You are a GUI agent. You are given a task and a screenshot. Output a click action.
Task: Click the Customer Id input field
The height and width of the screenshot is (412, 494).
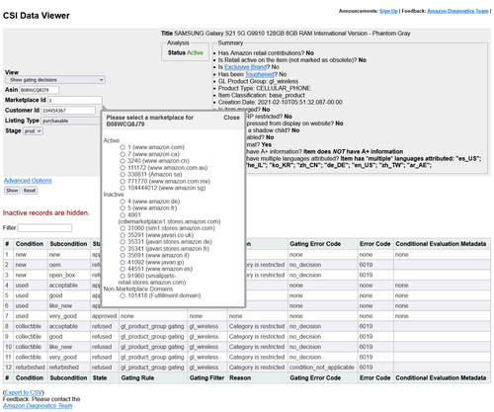[68, 111]
